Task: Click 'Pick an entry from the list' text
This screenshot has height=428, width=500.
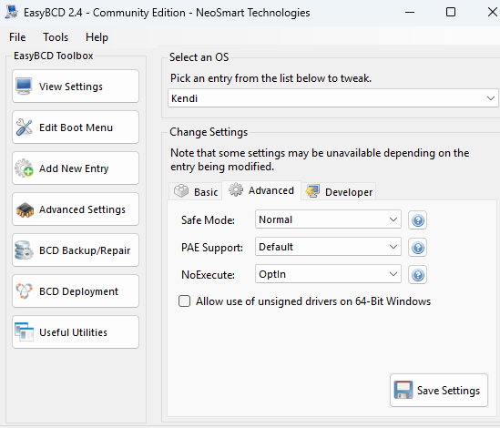Action: (x=271, y=78)
